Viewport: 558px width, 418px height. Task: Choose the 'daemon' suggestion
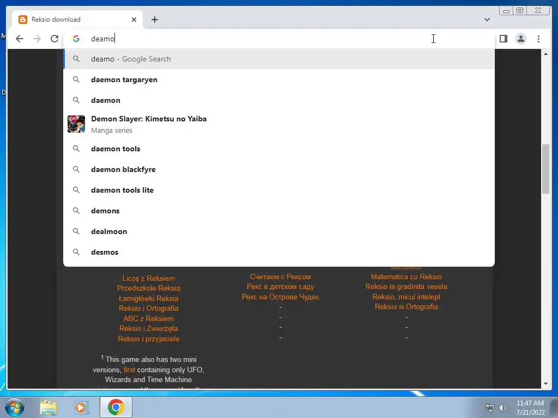(x=279, y=100)
